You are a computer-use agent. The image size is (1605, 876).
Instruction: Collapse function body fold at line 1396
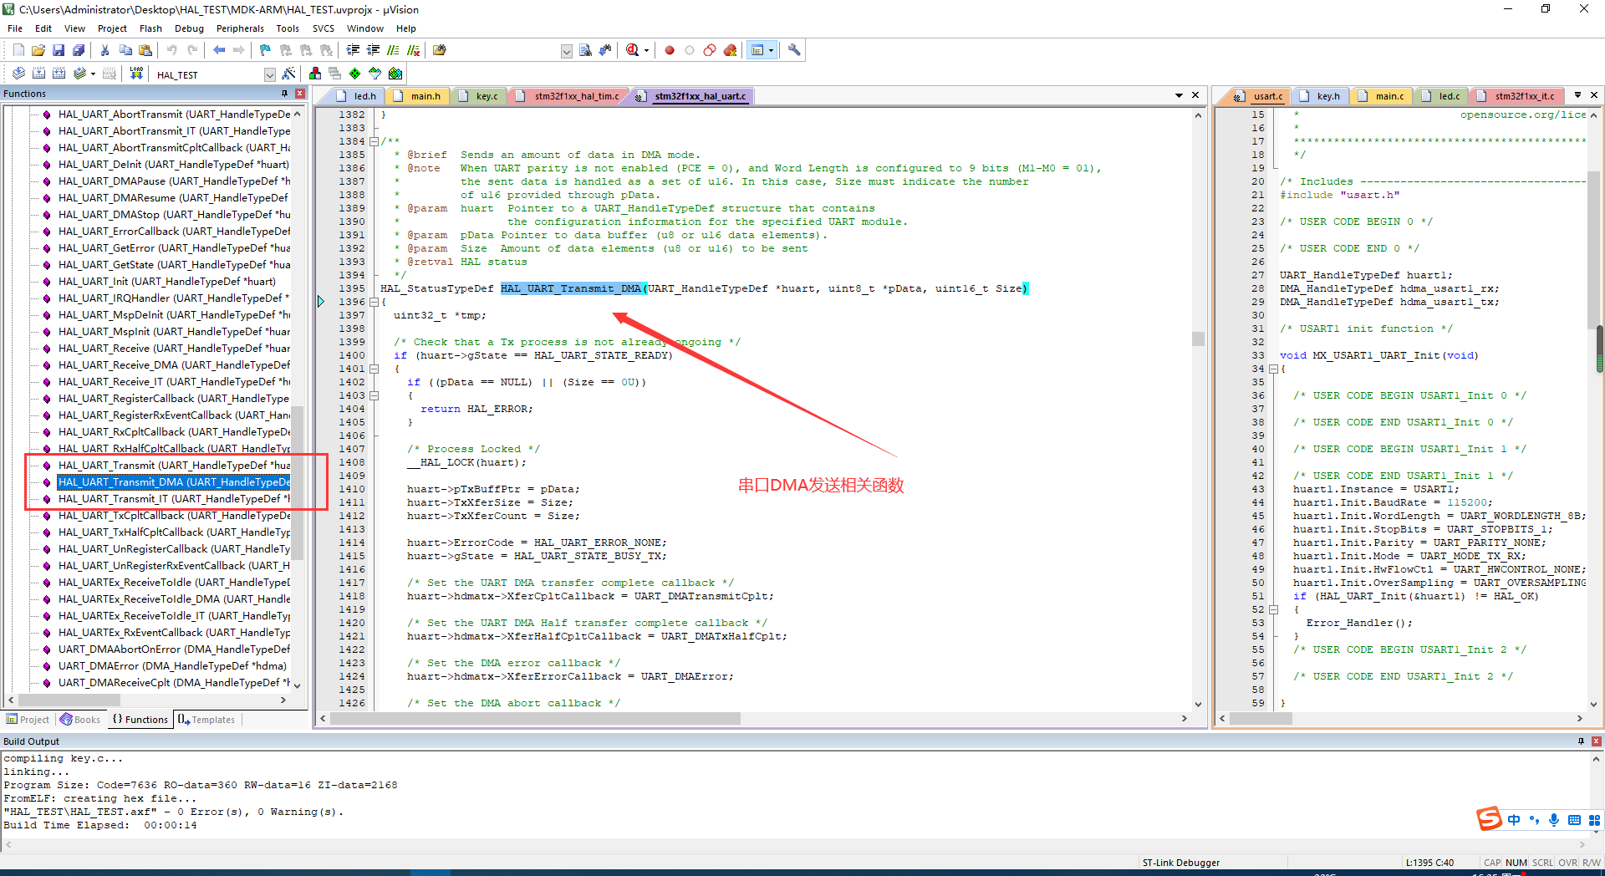[374, 302]
